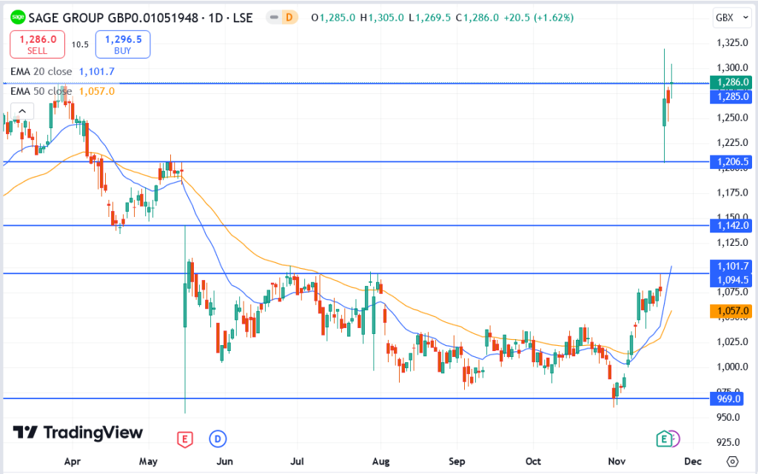Click the 1,101.7 EMA 20 price label
Viewport: 758px width, 474px height.
(x=731, y=266)
